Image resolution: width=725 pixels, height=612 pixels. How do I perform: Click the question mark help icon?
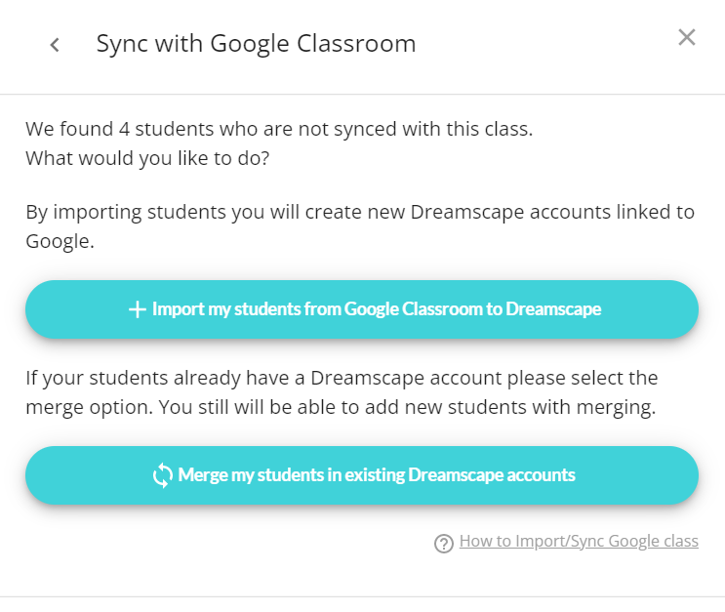pos(444,544)
